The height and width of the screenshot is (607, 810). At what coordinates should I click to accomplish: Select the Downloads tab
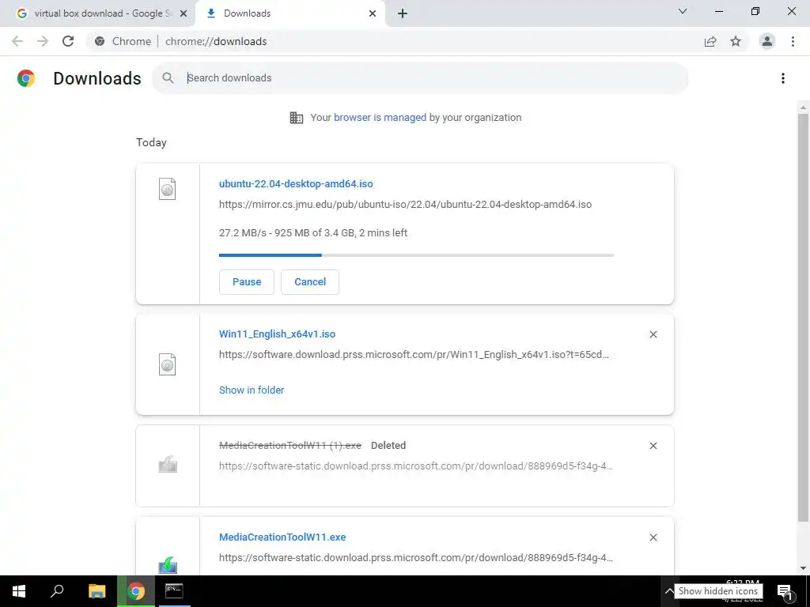[x=290, y=13]
